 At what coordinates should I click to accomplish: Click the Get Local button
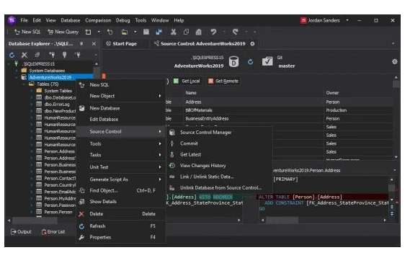187,81
